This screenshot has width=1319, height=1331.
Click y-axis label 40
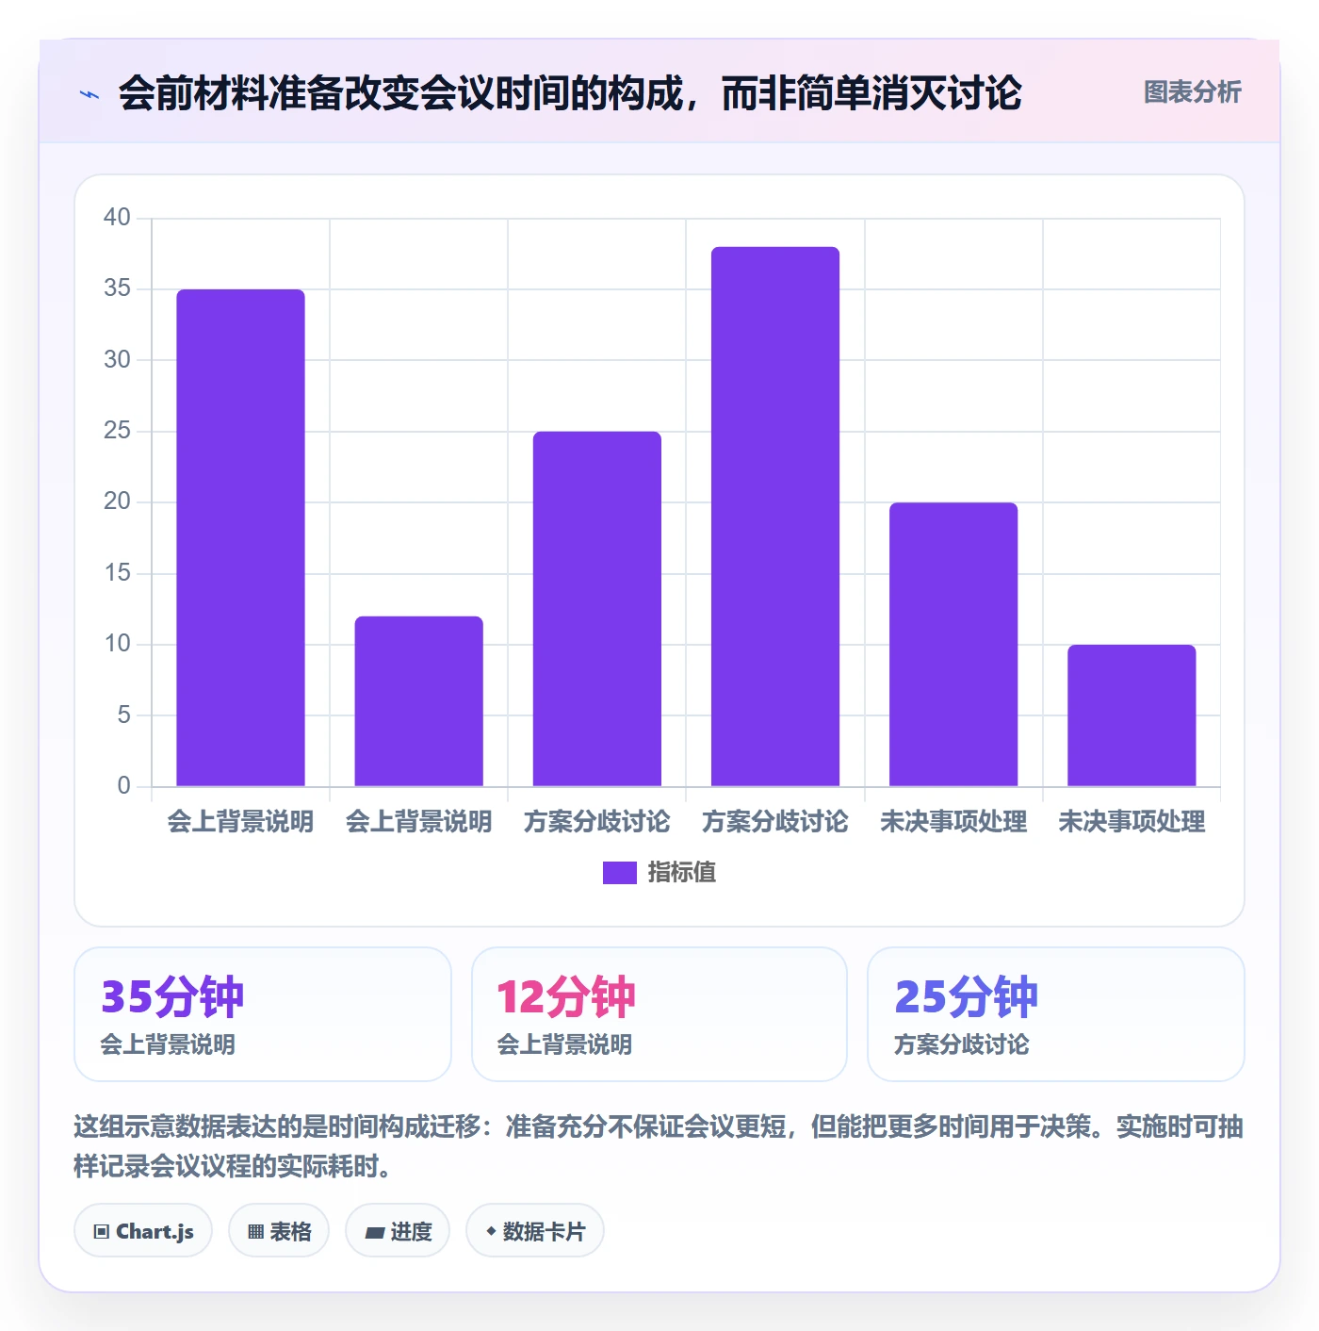(117, 218)
